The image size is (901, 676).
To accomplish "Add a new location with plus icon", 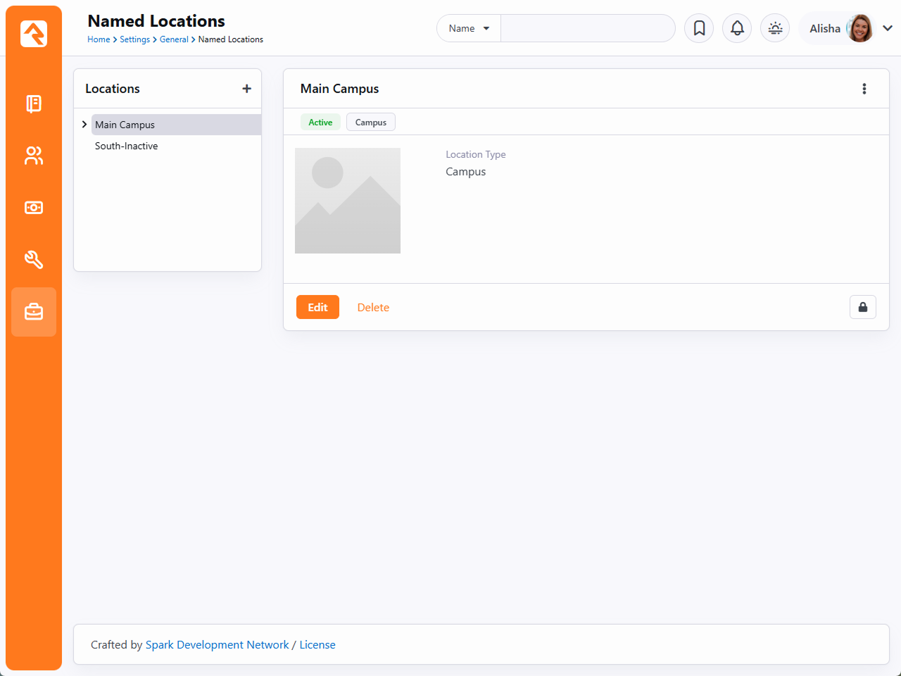I will point(246,89).
